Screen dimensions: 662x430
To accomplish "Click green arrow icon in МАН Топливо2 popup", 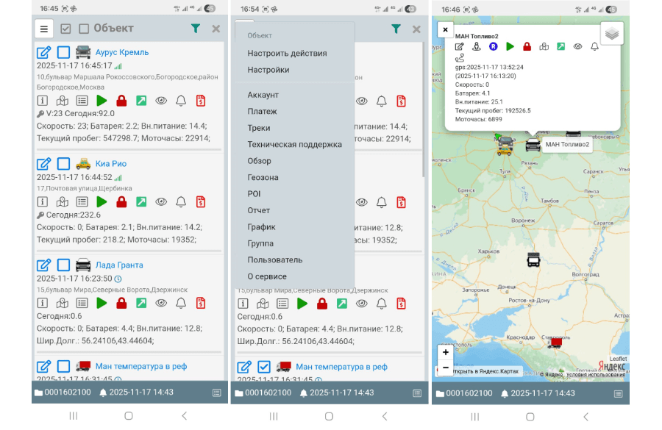I will click(x=560, y=46).
